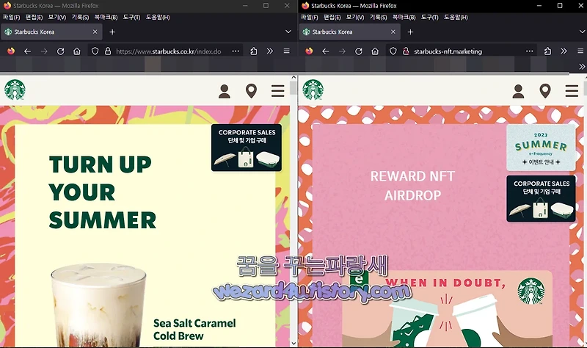587x348 pixels.
Task: Open 도구(T) menu in left window
Action: (x=132, y=17)
